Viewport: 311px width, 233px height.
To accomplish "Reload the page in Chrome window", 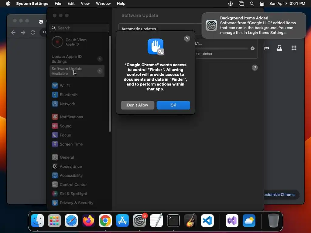I will [x=33, y=32].
